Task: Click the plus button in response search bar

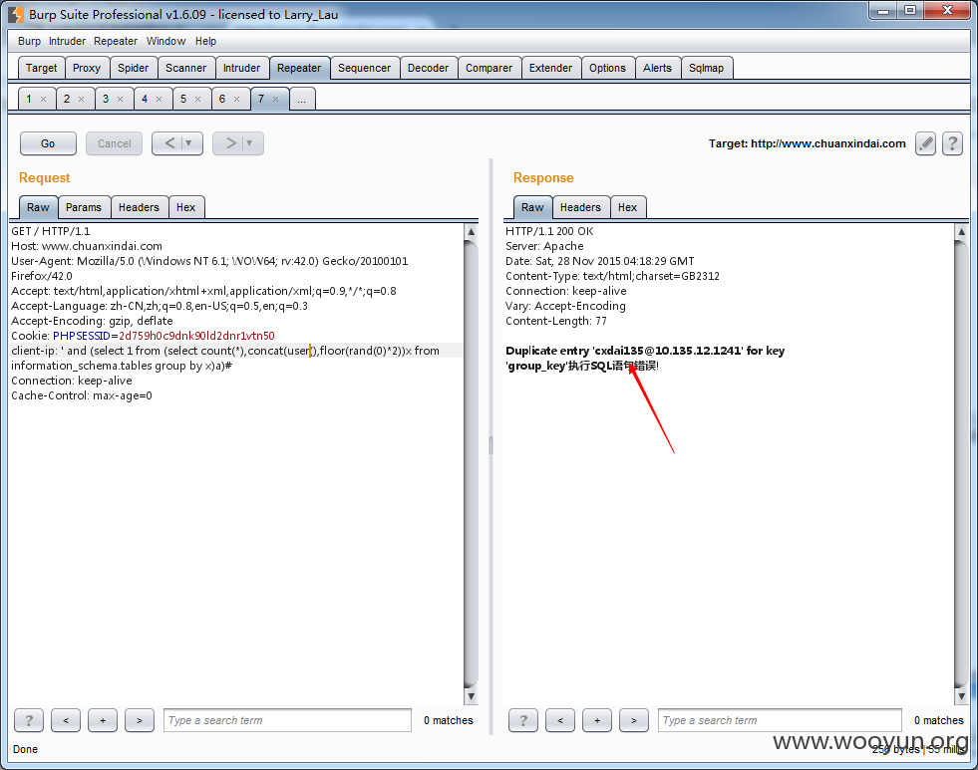Action: click(597, 721)
